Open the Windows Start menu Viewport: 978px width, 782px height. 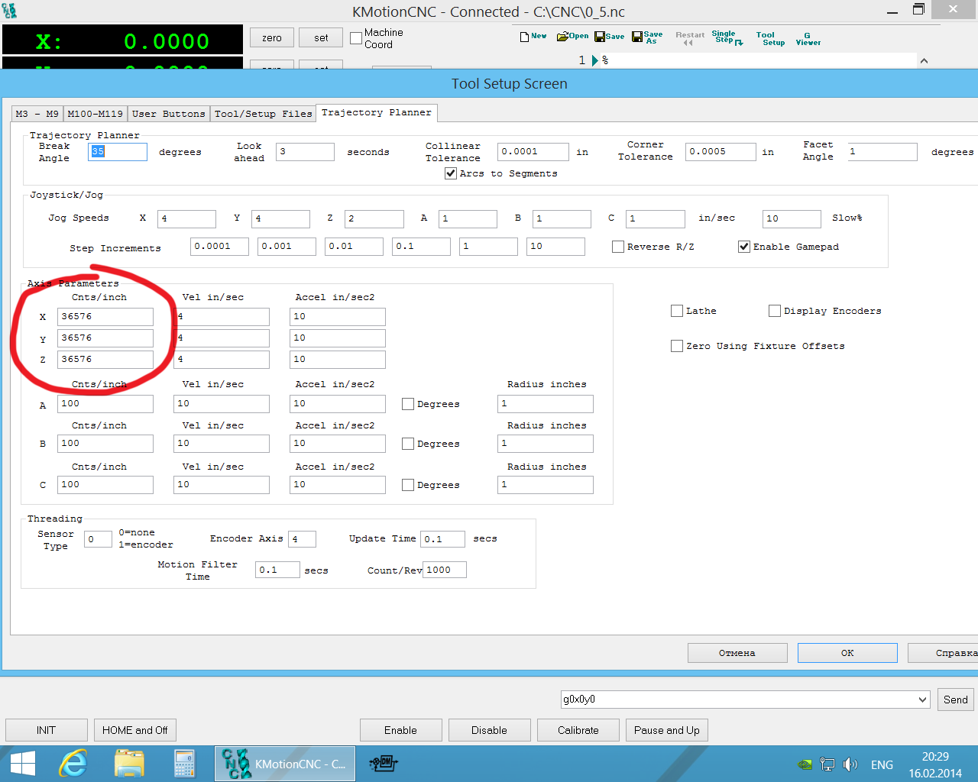pyautogui.click(x=23, y=764)
